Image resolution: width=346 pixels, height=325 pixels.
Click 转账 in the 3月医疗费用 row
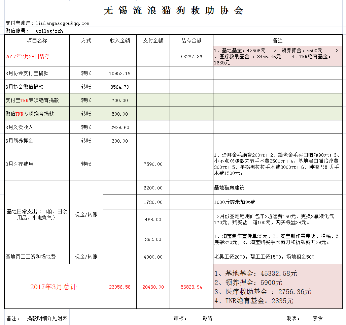tap(86, 164)
